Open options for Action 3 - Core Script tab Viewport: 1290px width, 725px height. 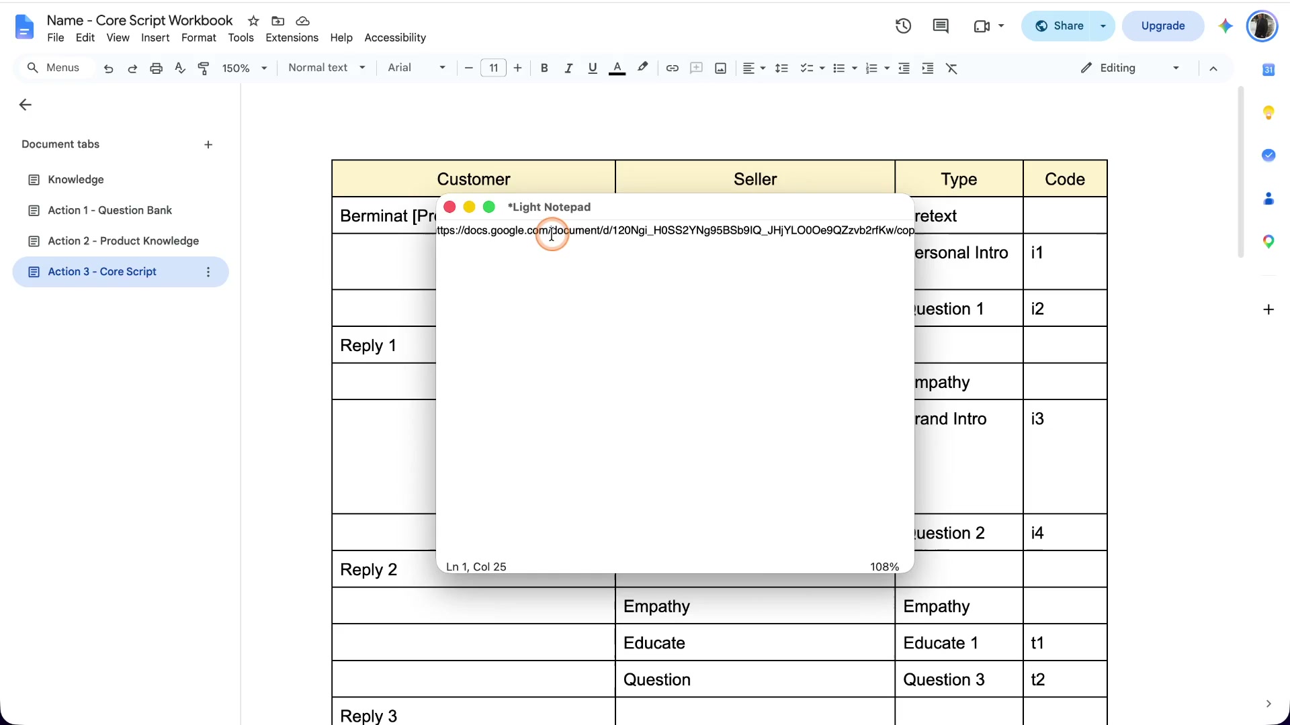pyautogui.click(x=208, y=272)
